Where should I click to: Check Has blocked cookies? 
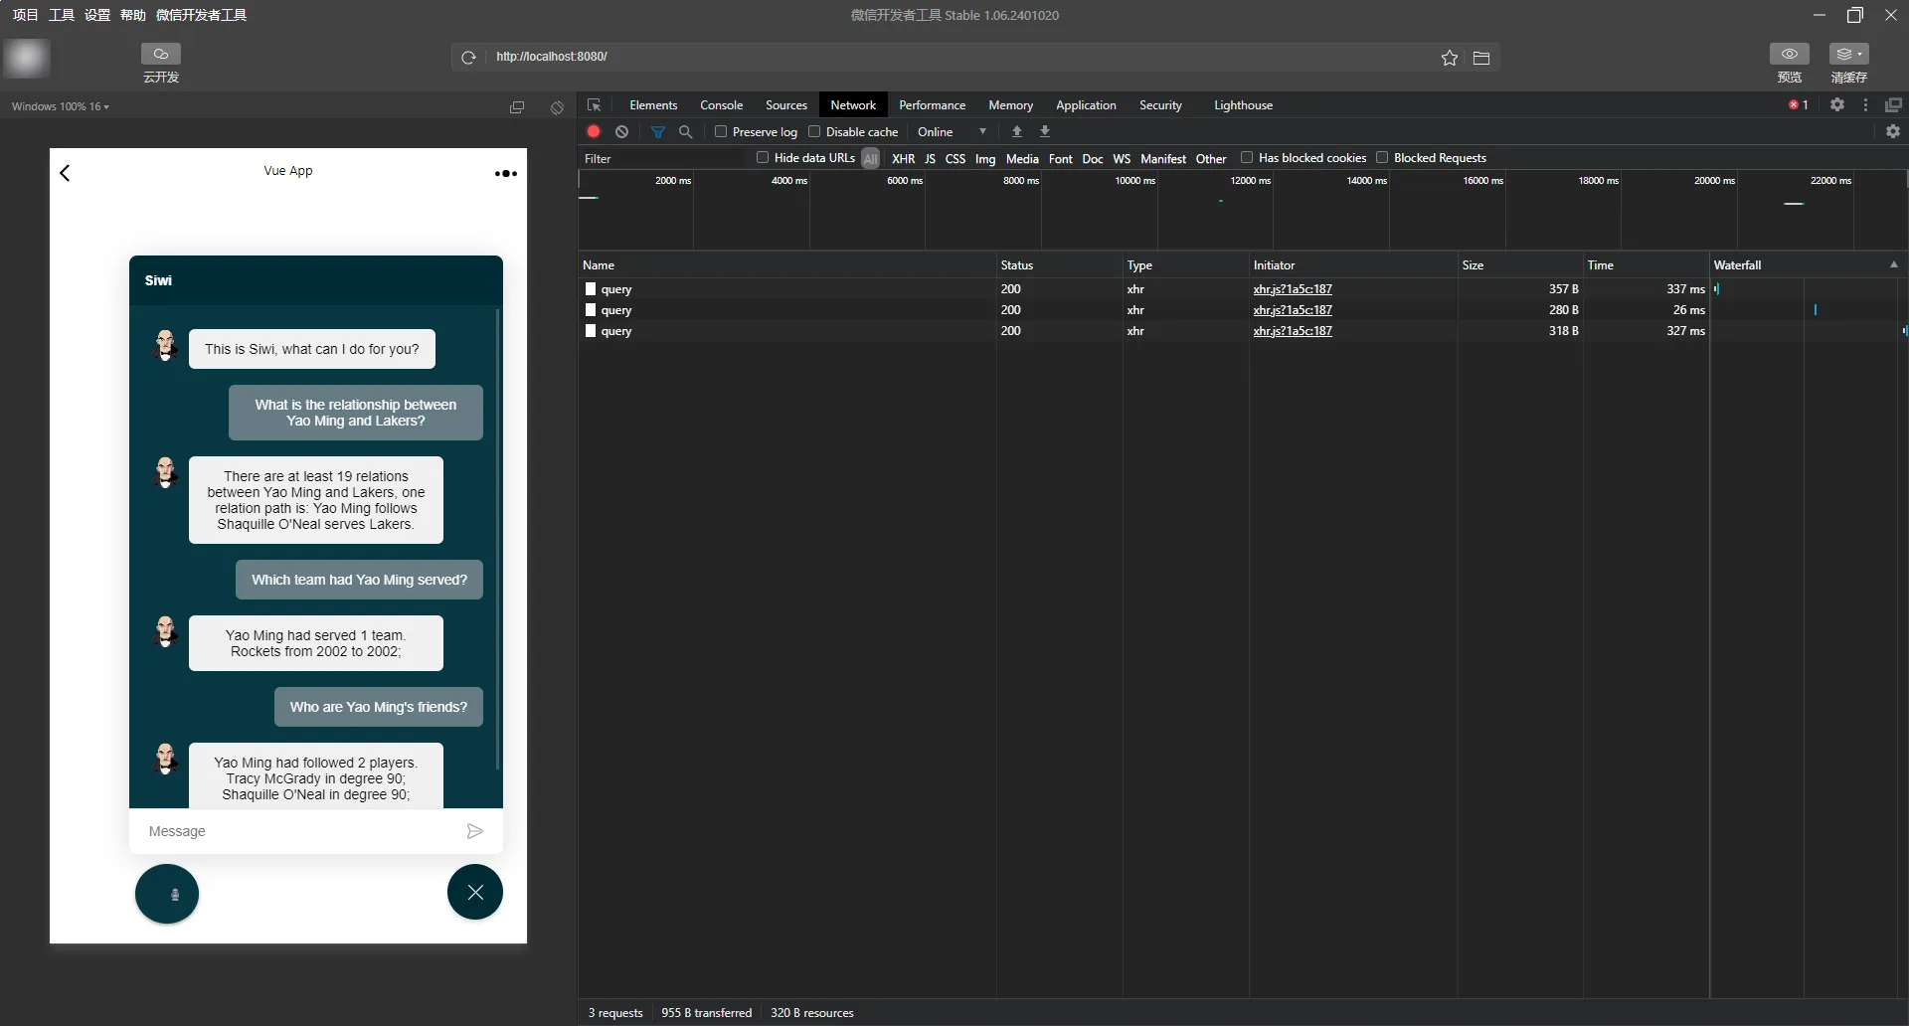[x=1247, y=157]
